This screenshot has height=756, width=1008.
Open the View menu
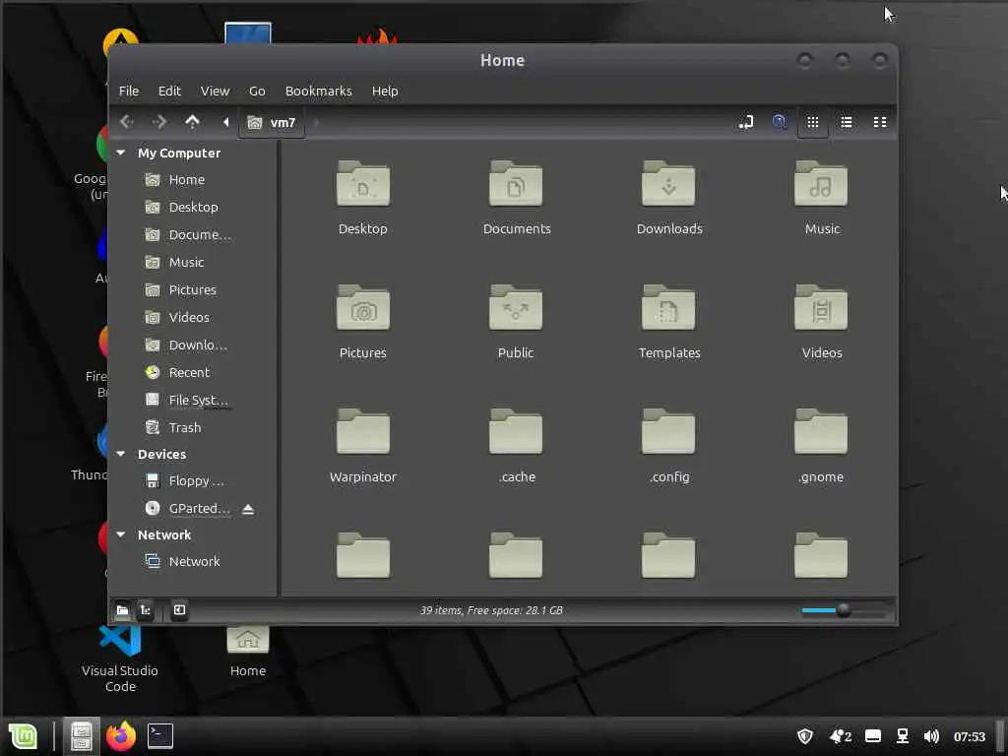pyautogui.click(x=215, y=91)
